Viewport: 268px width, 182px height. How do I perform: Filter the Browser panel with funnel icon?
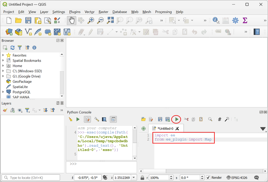(20, 48)
